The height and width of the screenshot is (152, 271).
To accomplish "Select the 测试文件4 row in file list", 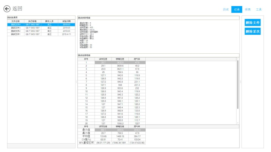I will [15, 25].
